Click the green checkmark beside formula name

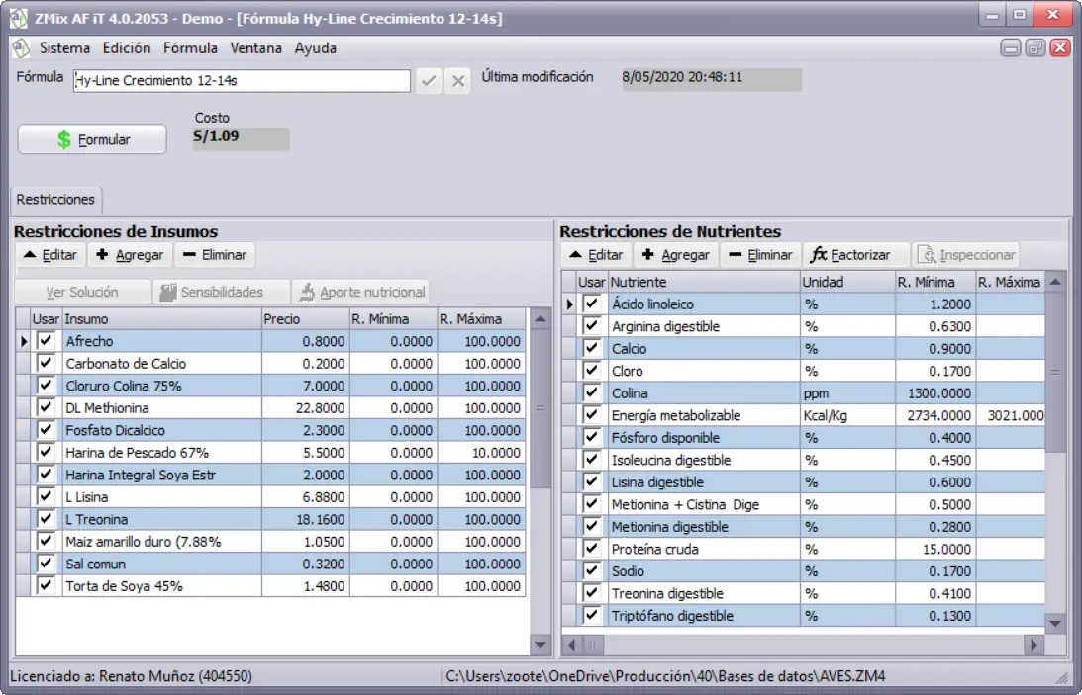(x=429, y=81)
